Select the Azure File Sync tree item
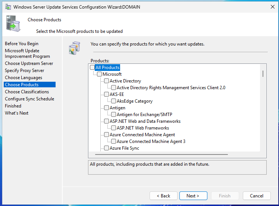 pyautogui.click(x=124, y=148)
